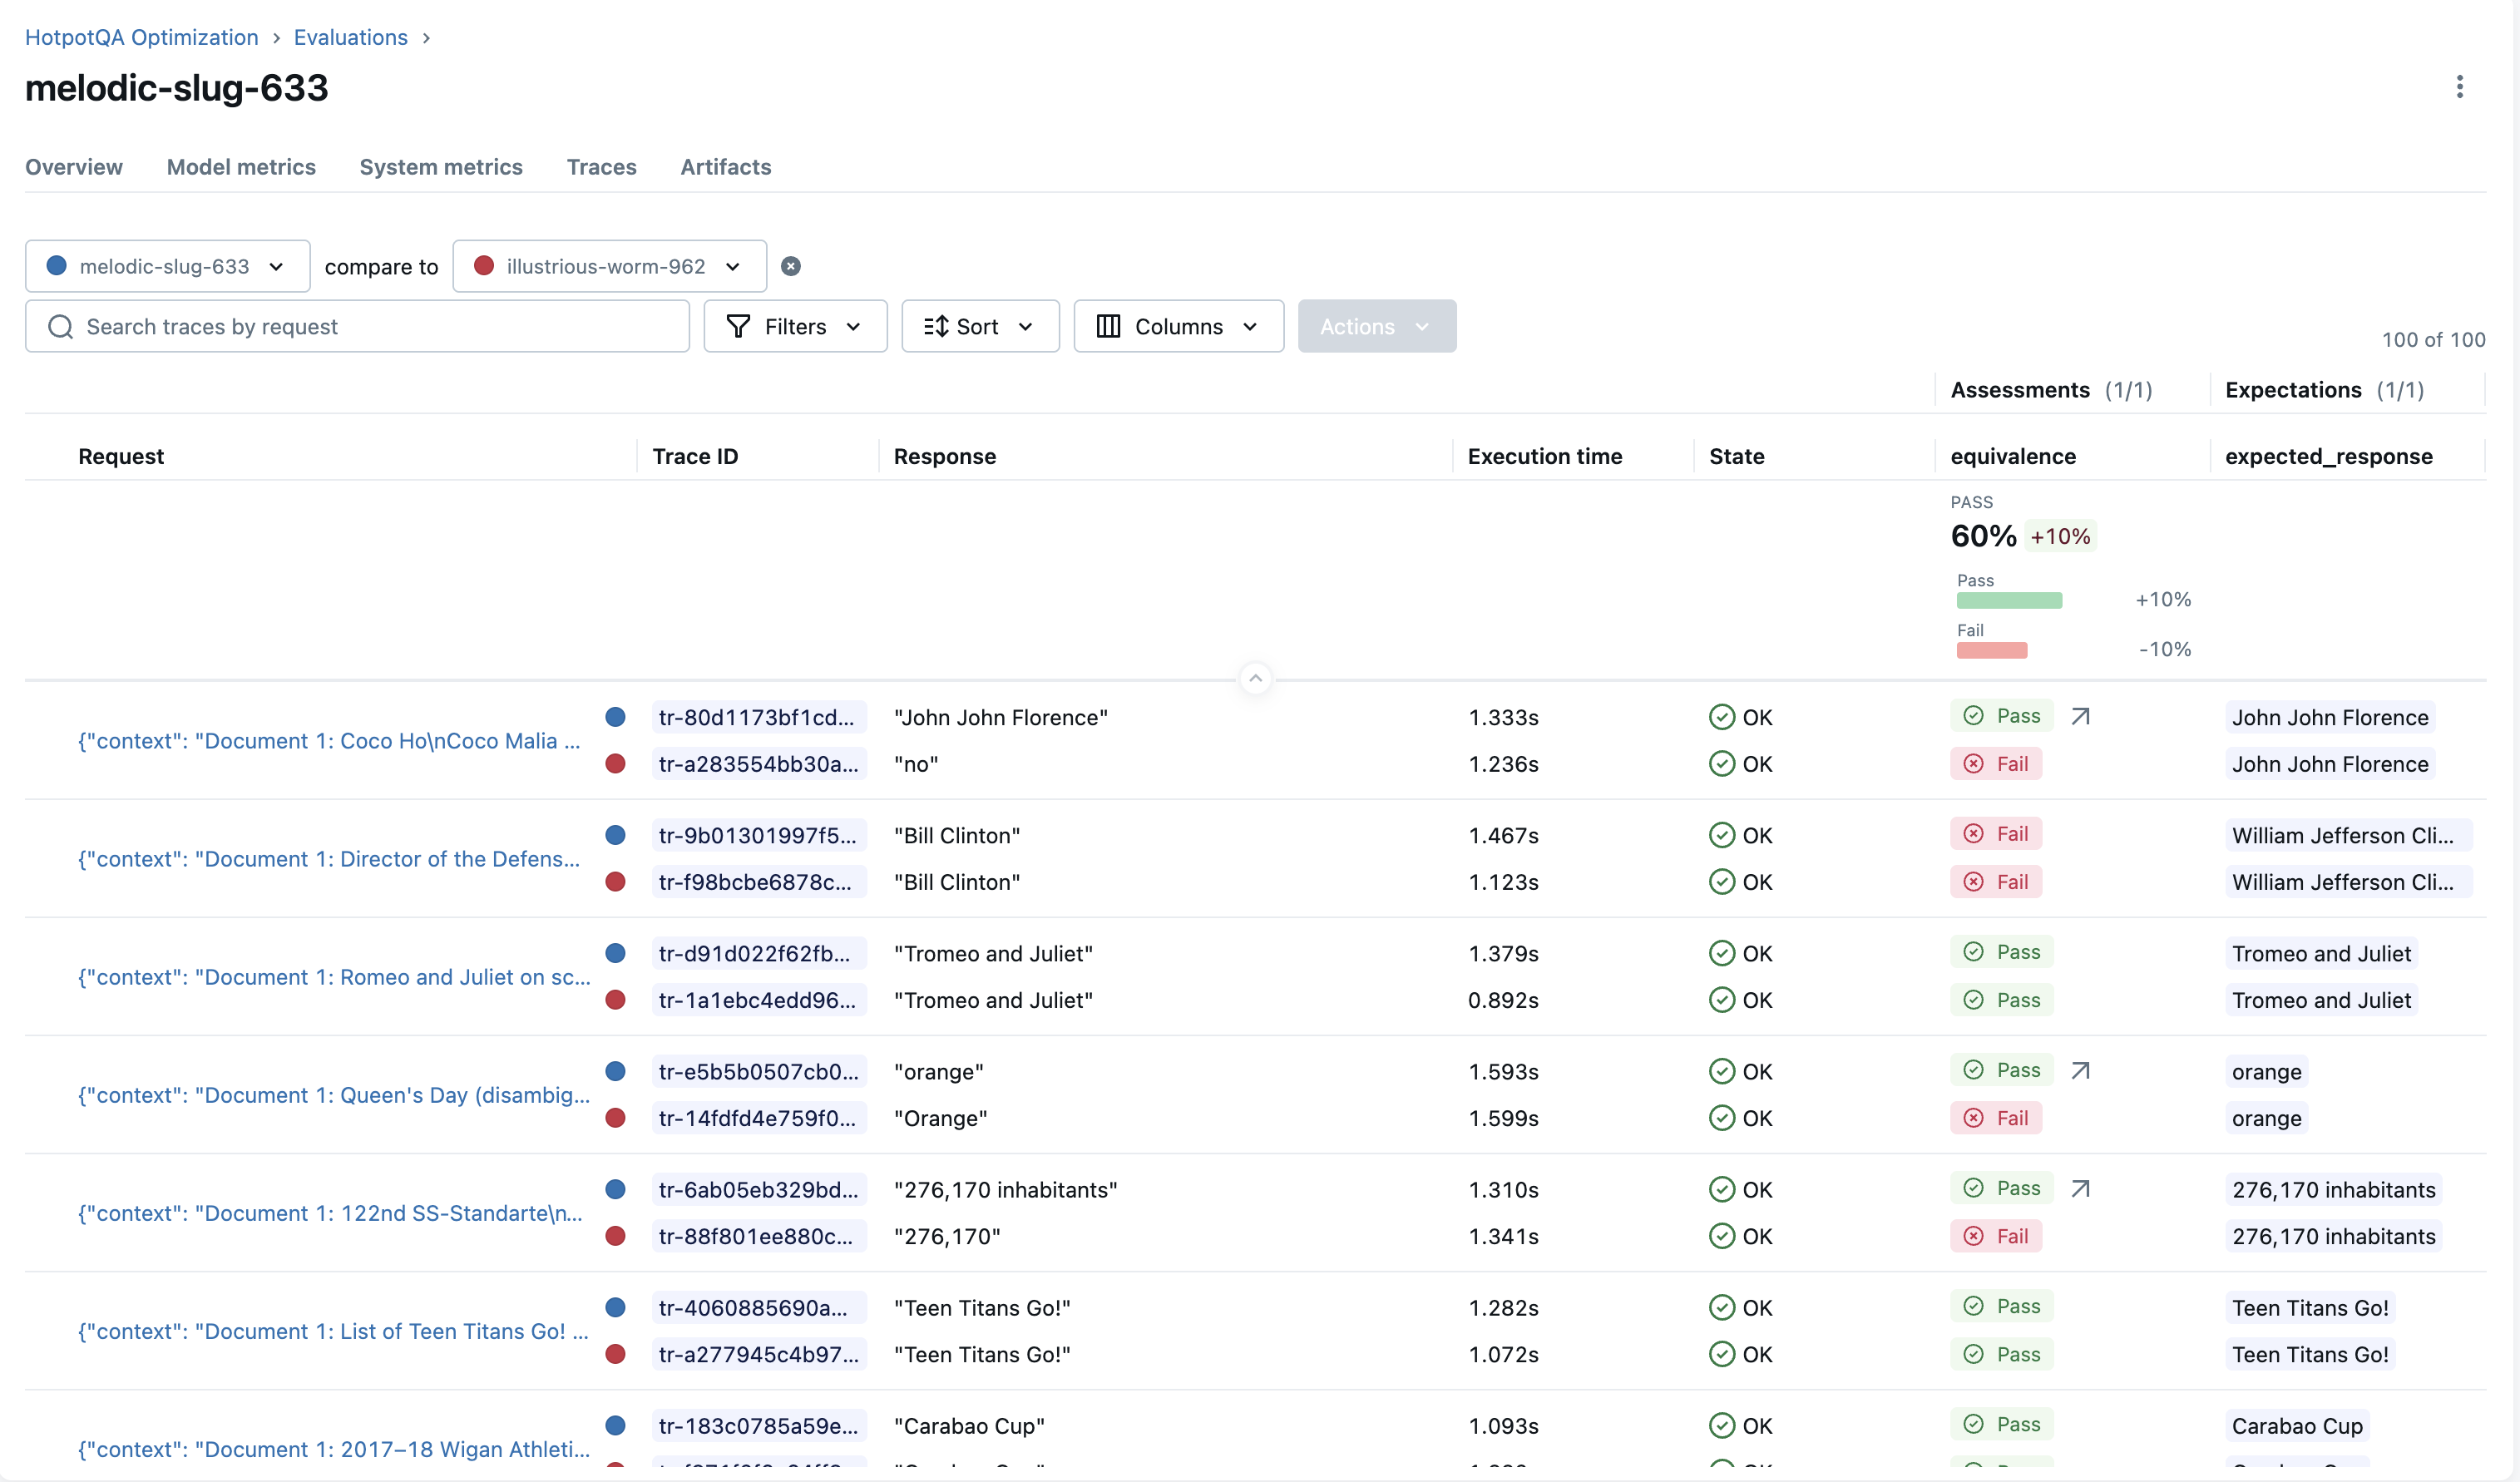Open the Actions dropdown
This screenshot has width=2520, height=1482.
pos(1376,327)
